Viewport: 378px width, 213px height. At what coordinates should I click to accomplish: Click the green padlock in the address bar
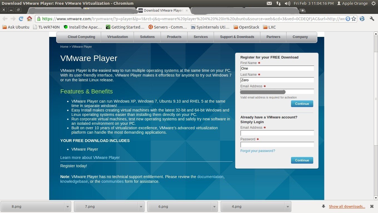[x=39, y=19]
